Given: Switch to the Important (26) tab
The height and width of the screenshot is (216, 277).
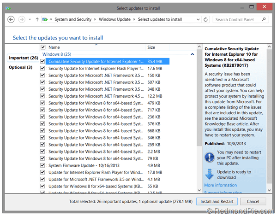Looking at the screenshot, I should [x=24, y=58].
